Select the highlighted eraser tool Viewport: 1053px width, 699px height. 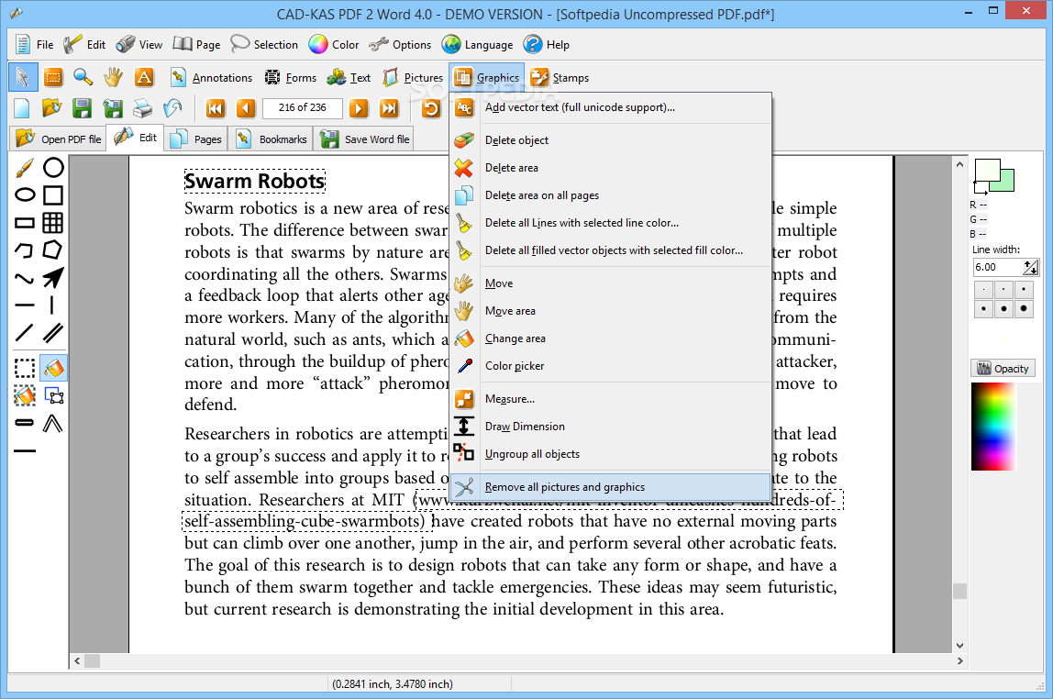tap(53, 368)
